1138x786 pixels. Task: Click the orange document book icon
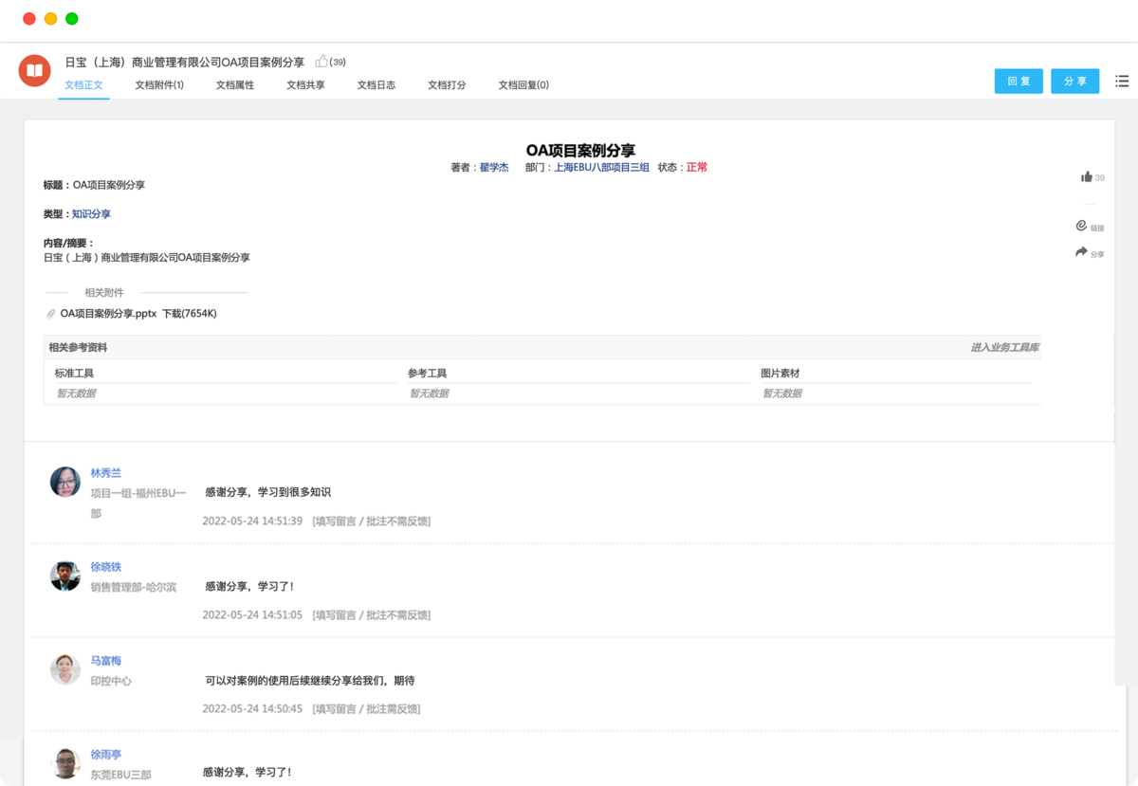tap(35, 70)
